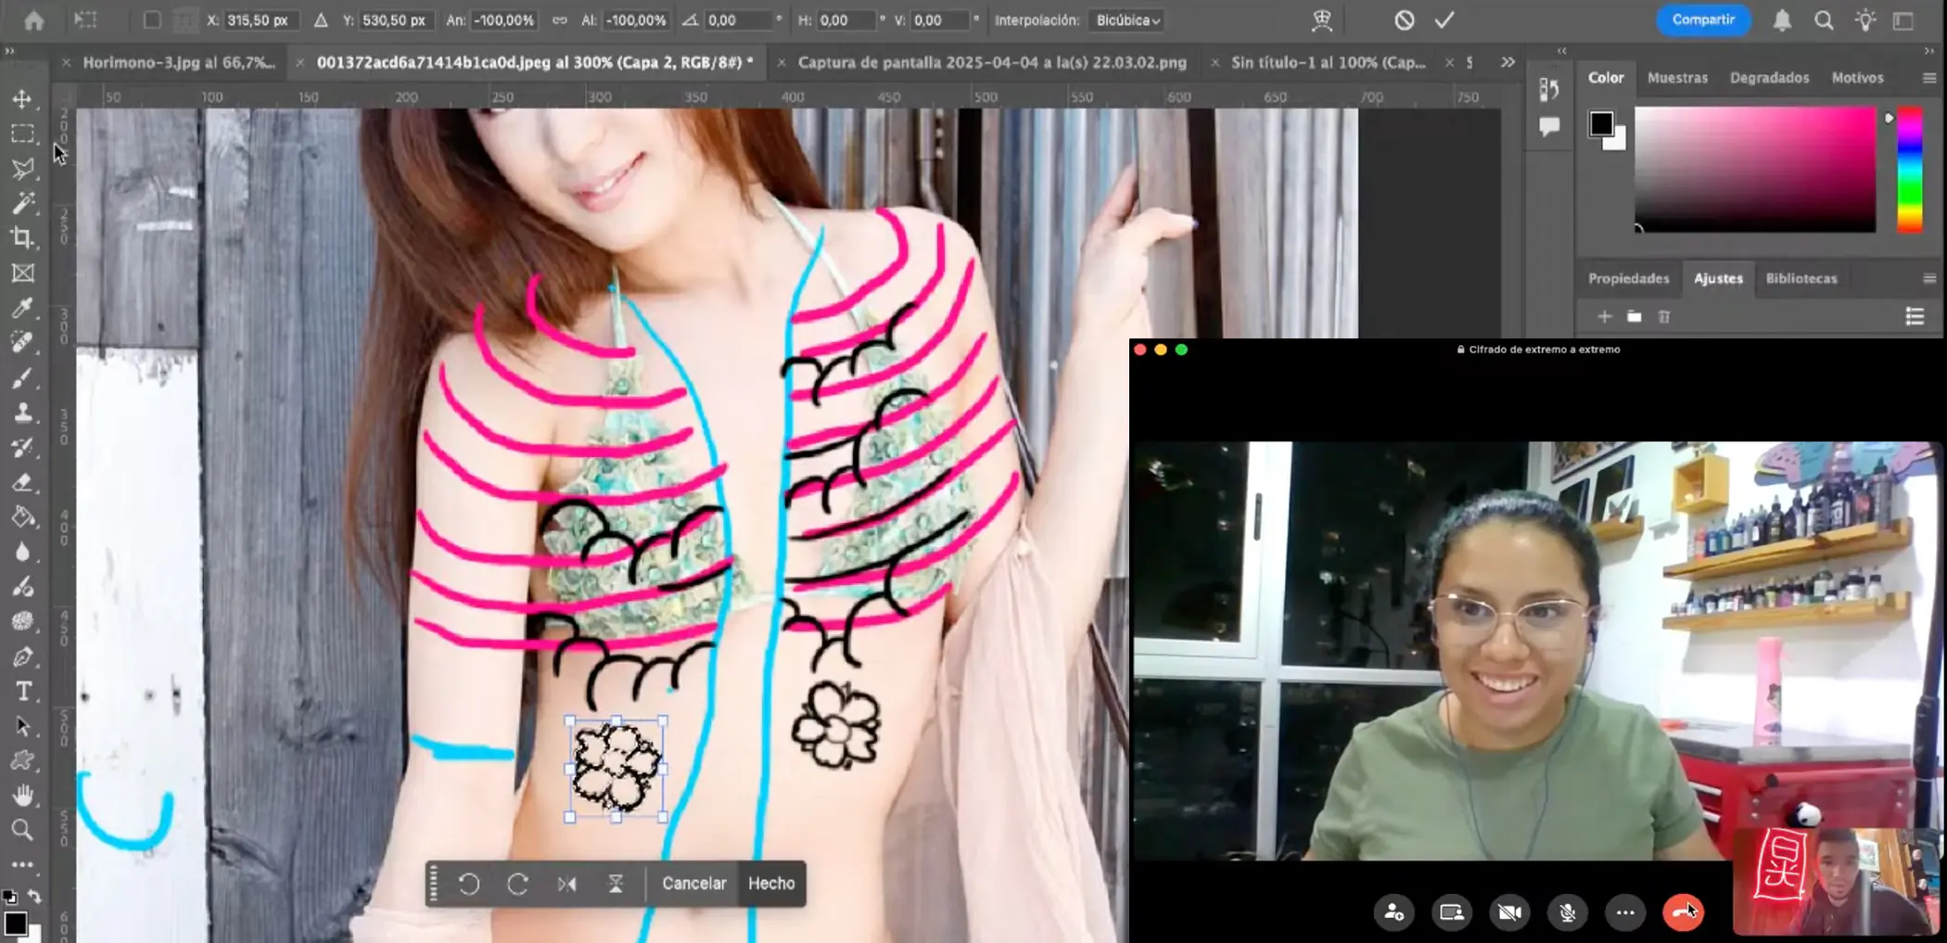Click the Cancelar button
Image resolution: width=1947 pixels, height=943 pixels.
[694, 884]
